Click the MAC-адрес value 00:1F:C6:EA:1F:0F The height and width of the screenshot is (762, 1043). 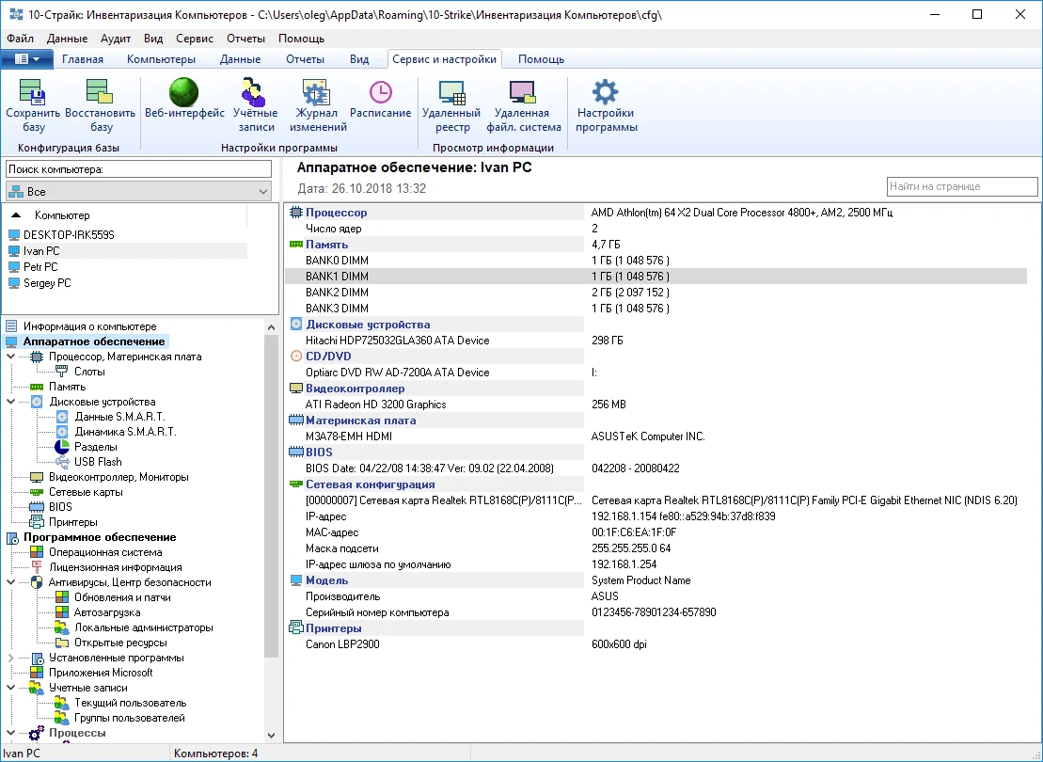pyautogui.click(x=634, y=532)
